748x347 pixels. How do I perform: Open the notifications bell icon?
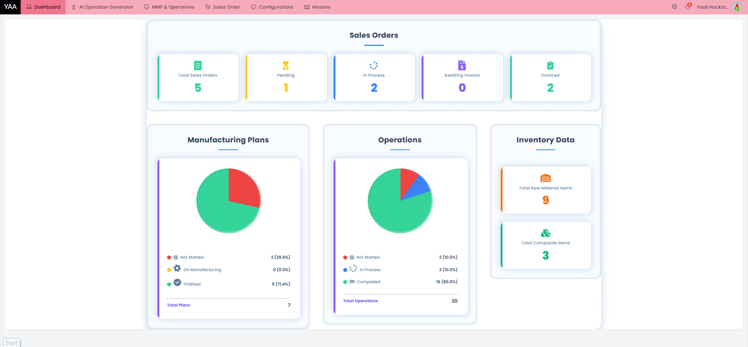[688, 7]
